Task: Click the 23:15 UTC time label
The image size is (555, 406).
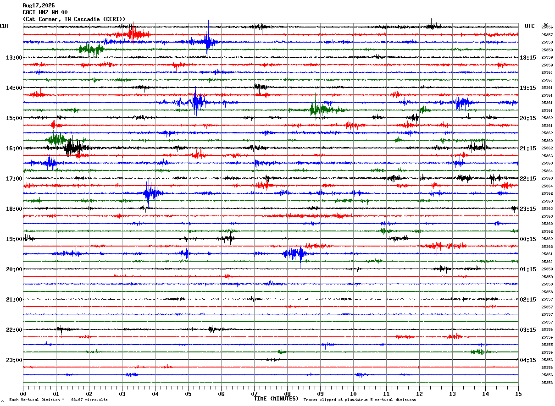Action: tap(528, 209)
